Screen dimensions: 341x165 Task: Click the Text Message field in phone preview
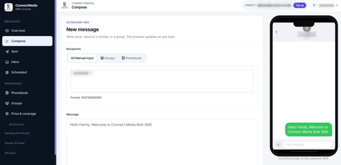pyautogui.click(x=307, y=145)
